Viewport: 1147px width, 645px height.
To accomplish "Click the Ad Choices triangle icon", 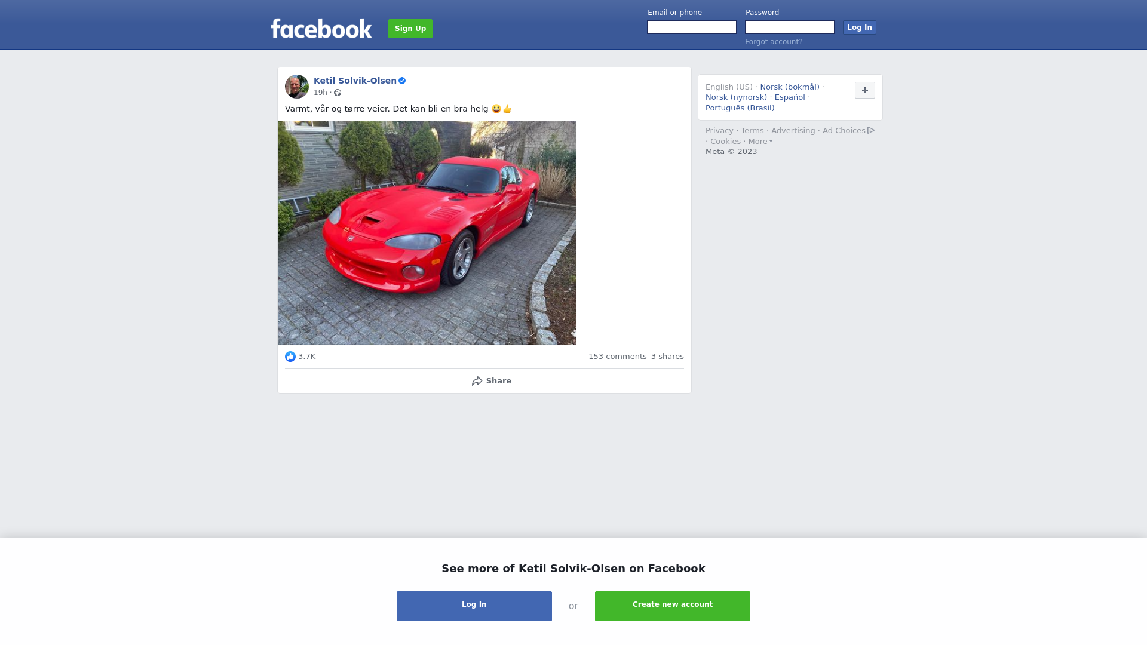I will tap(871, 130).
